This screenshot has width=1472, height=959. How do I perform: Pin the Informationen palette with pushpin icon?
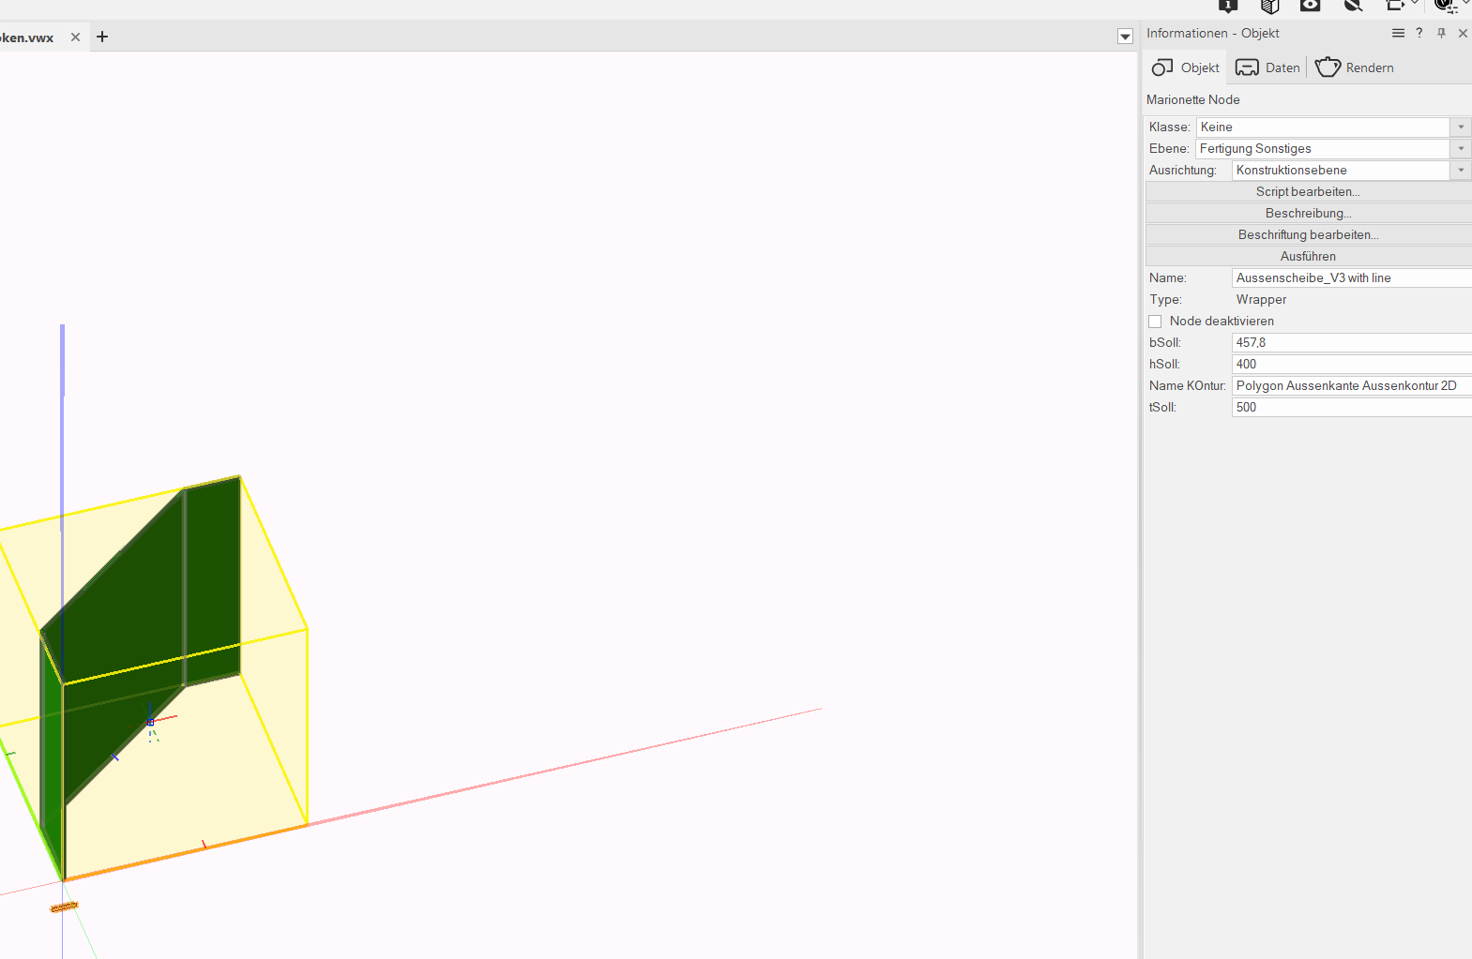click(1442, 33)
